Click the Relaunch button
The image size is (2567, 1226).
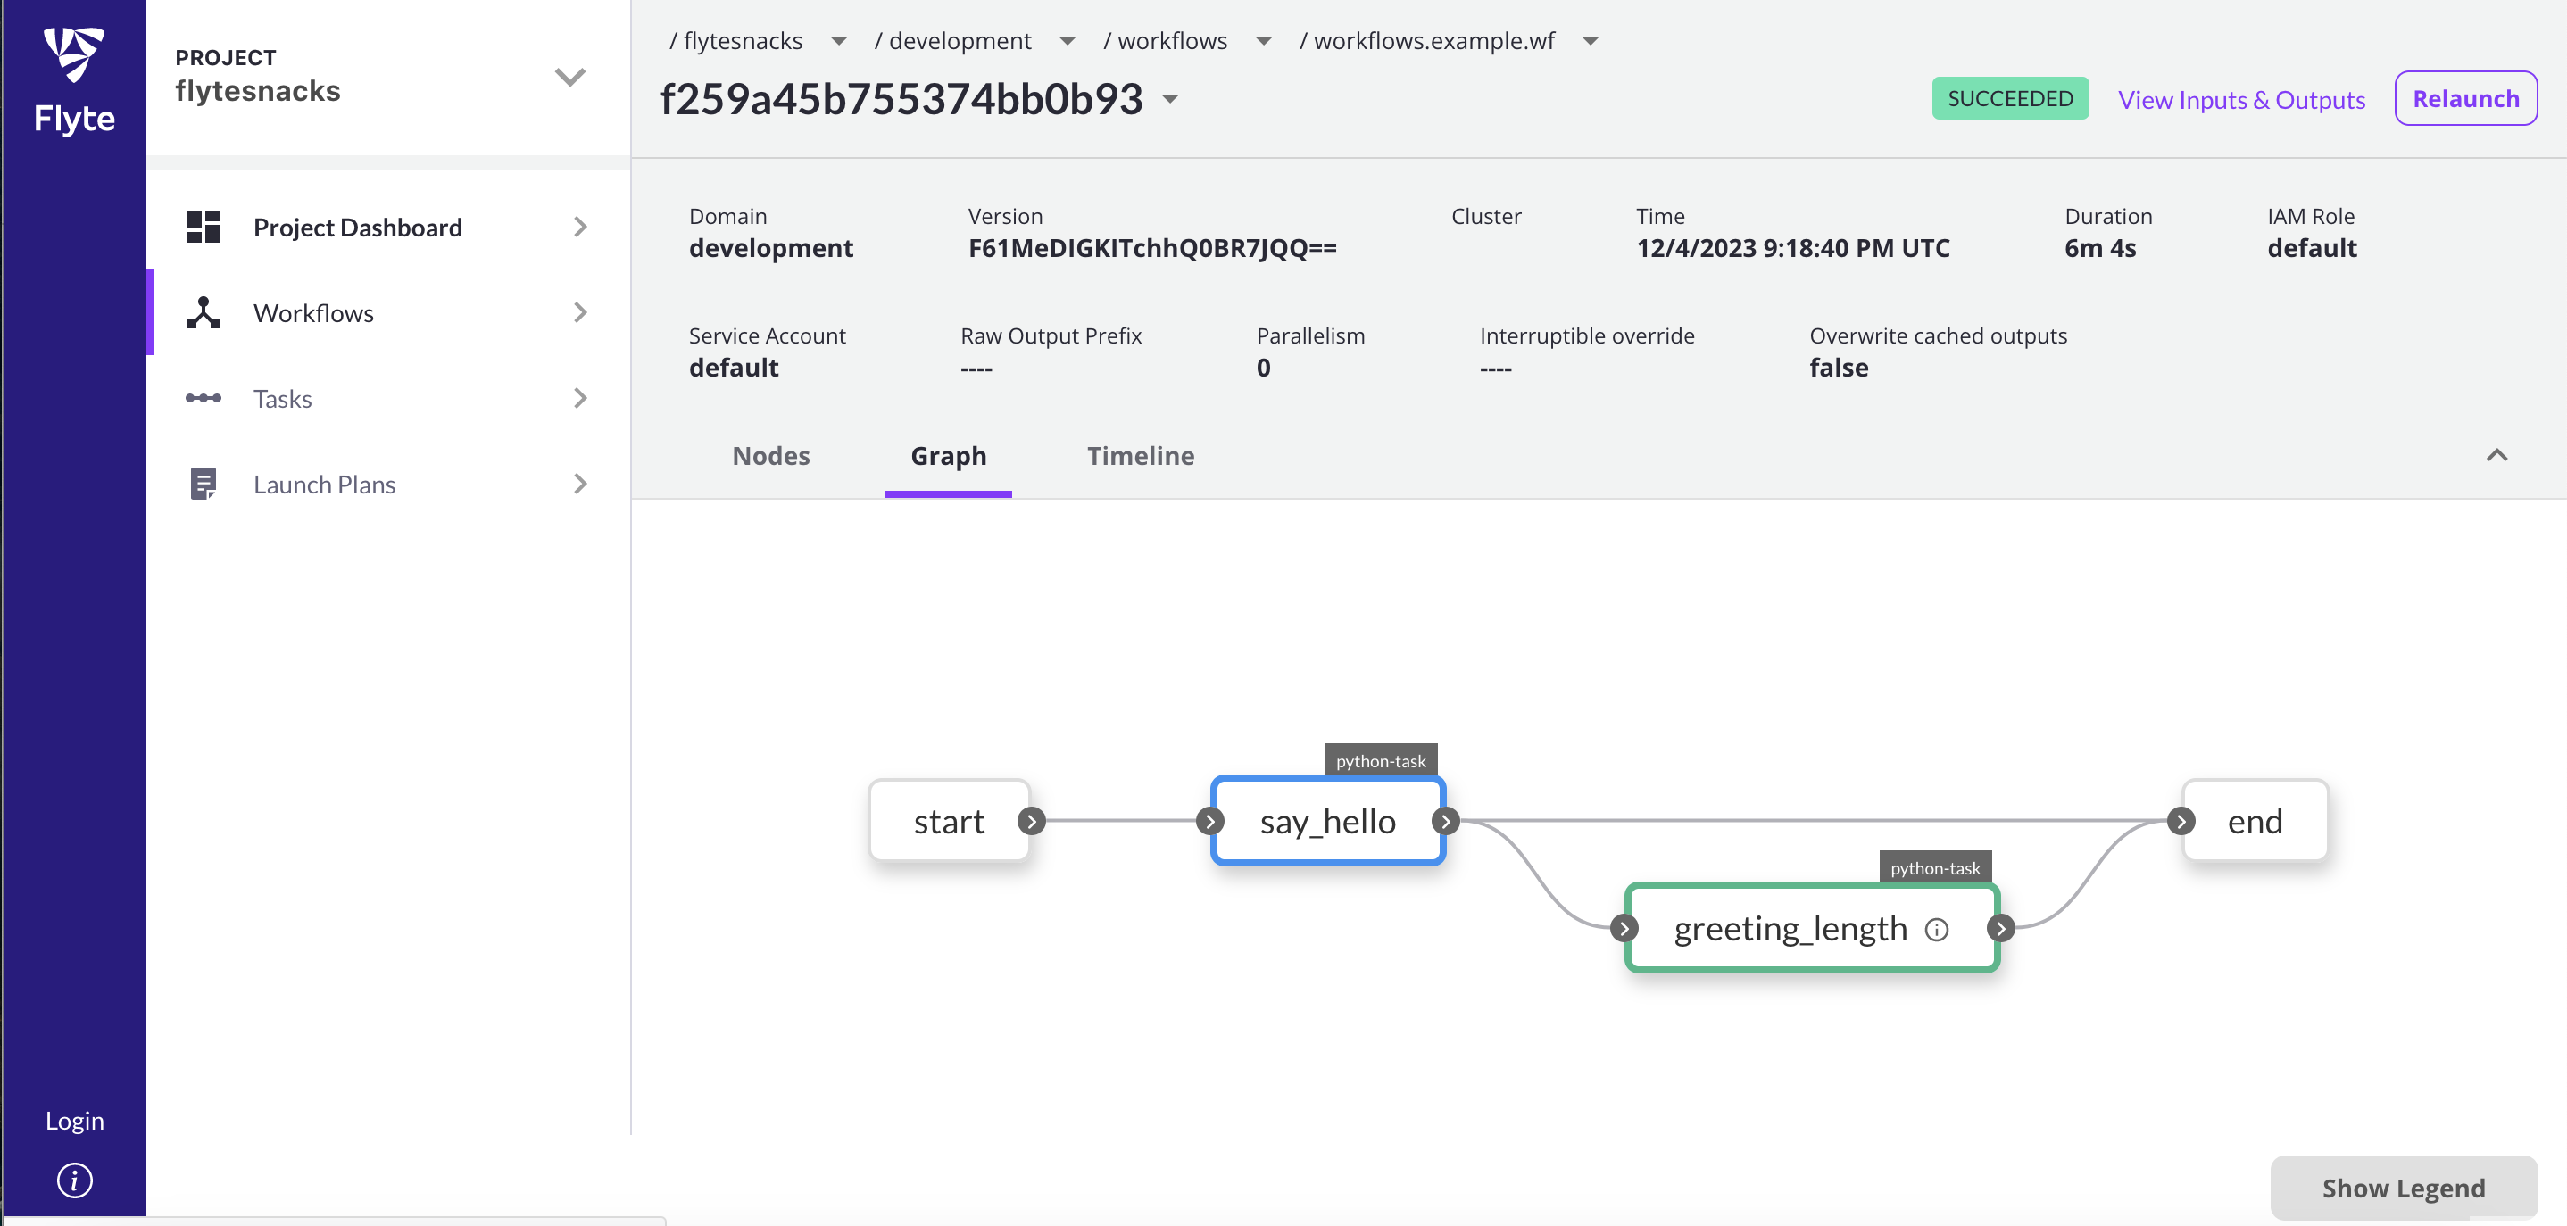2465,99
